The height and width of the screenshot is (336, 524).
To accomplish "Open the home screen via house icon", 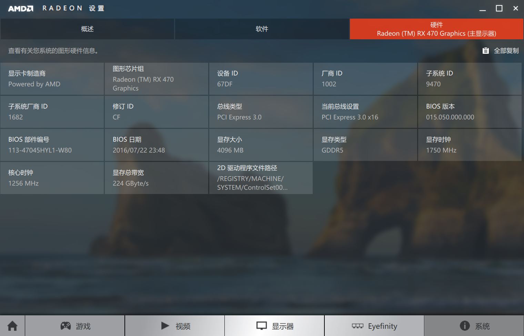I will coord(12,326).
